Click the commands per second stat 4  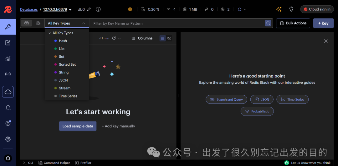(x=171, y=9)
